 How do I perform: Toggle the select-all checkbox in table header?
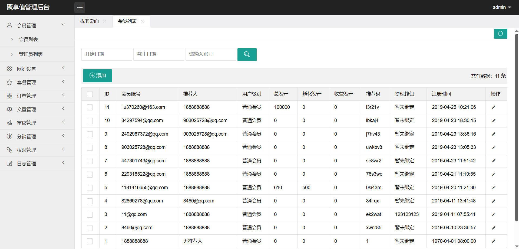90,94
